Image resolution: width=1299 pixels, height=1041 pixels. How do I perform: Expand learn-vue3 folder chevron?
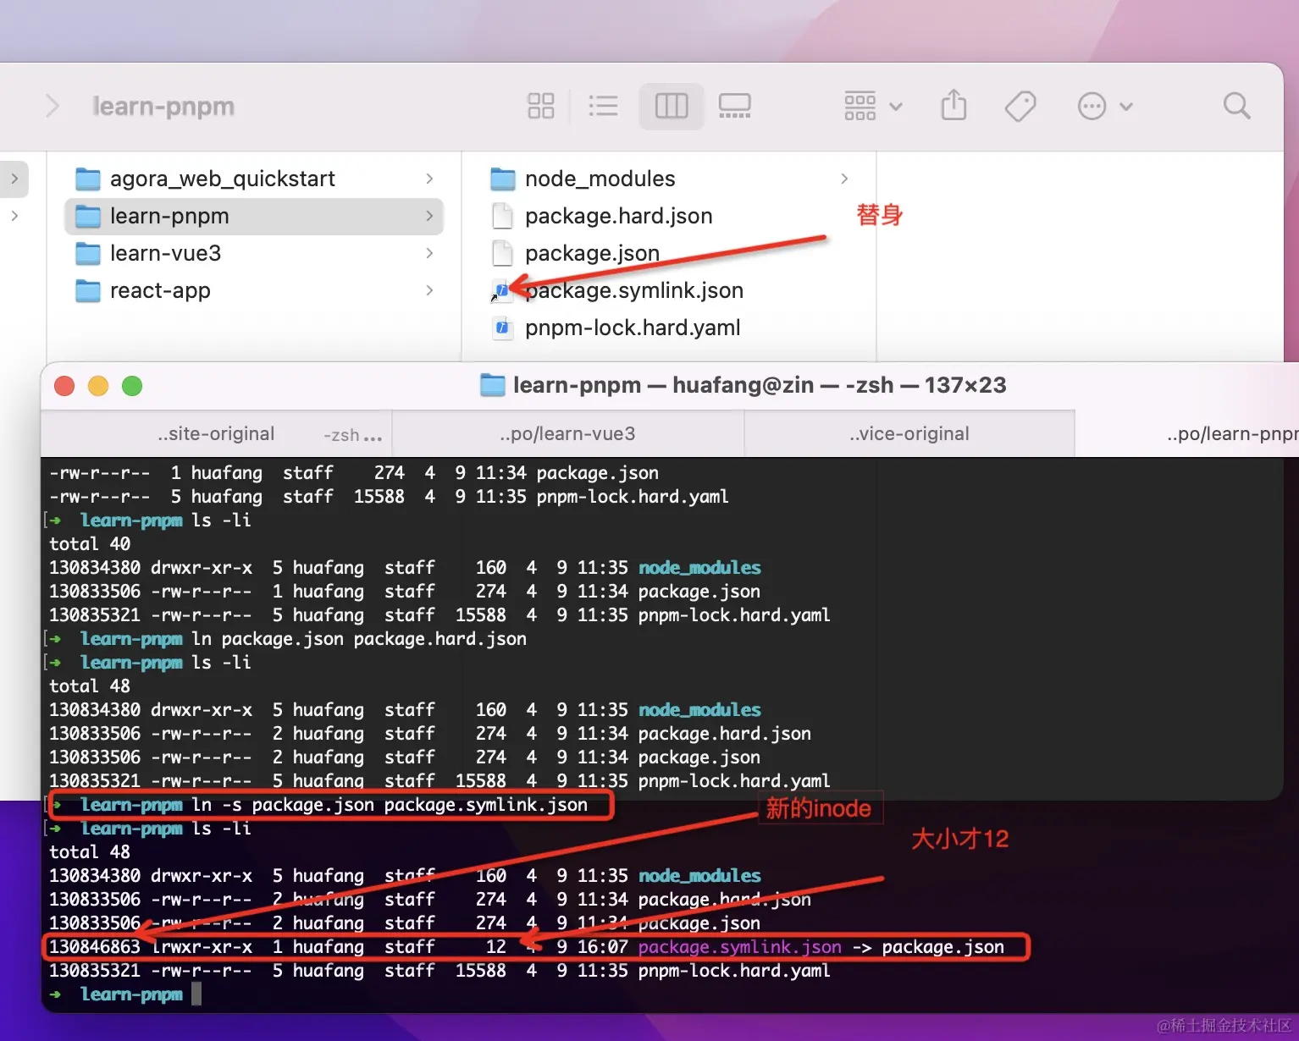pyautogui.click(x=429, y=253)
